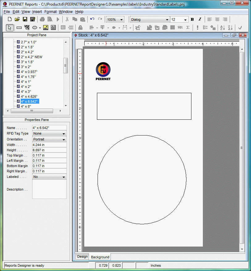Create a new file with the blank page icon
The height and width of the screenshot is (271, 251).
(10, 19)
